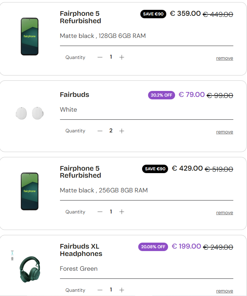
Task: Click plus icon for white Fairbuds
Action: (x=122, y=131)
